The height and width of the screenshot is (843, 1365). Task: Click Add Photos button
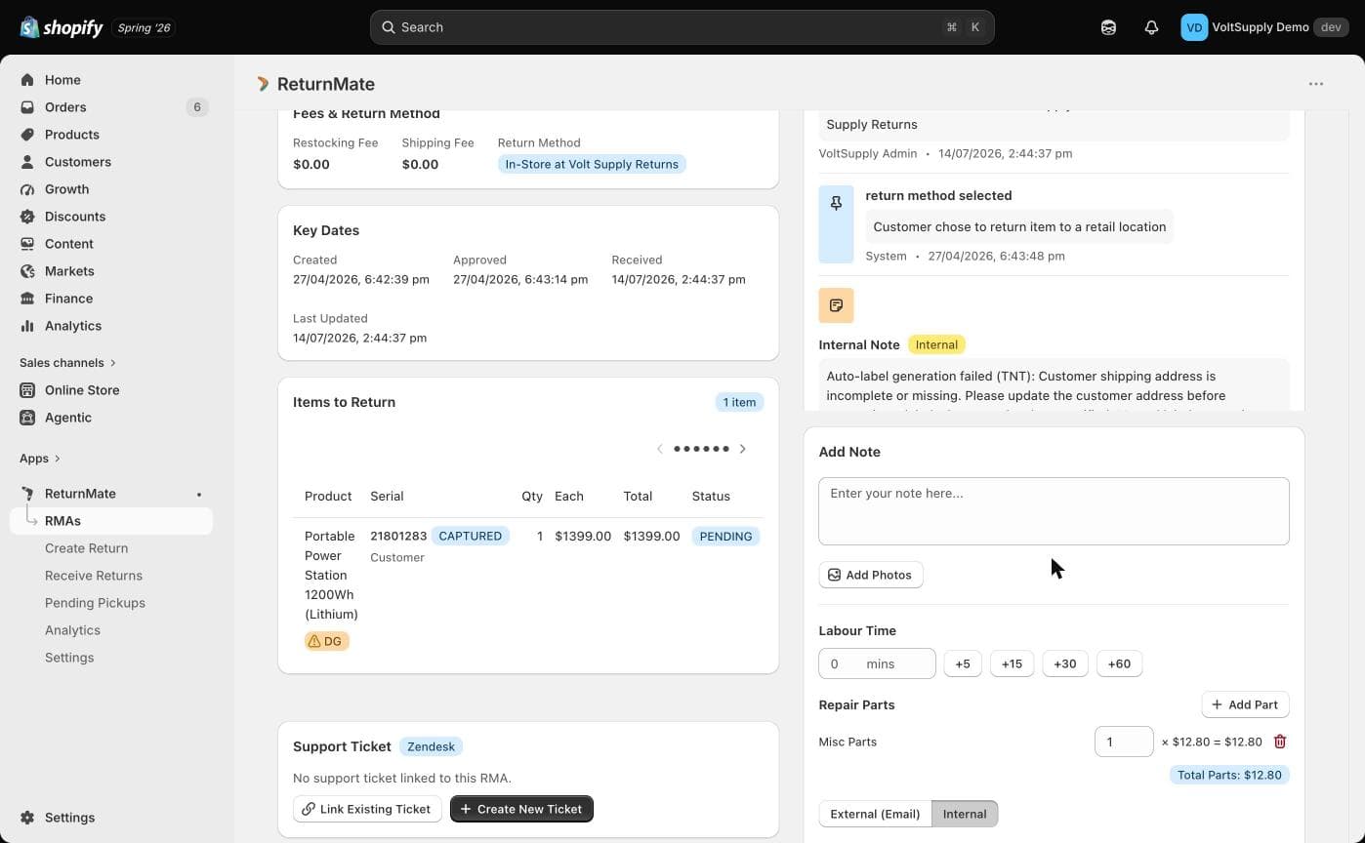[x=870, y=575]
